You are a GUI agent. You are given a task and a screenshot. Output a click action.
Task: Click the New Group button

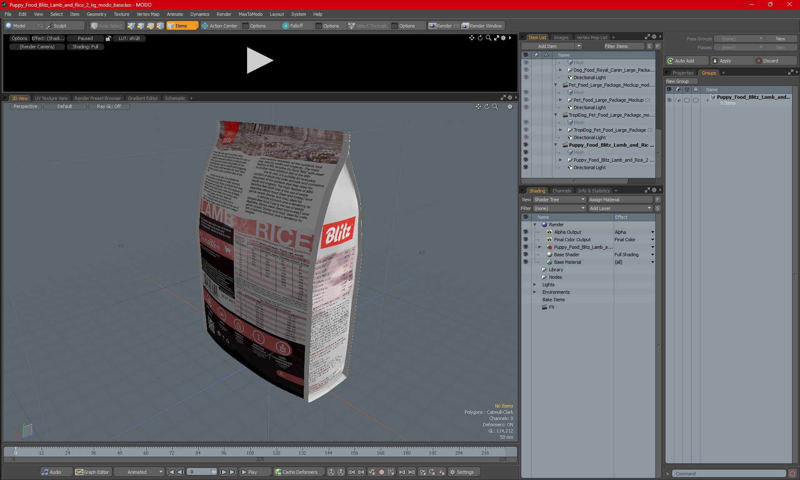[681, 81]
